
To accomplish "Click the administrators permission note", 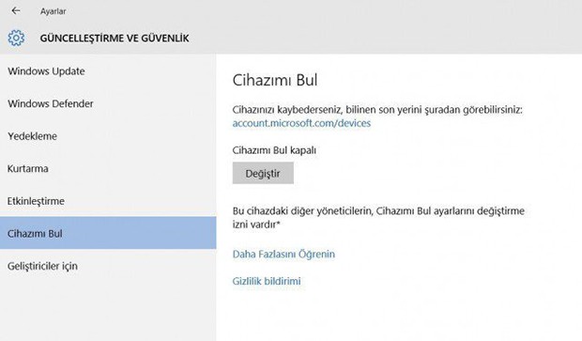I will click(x=378, y=217).
